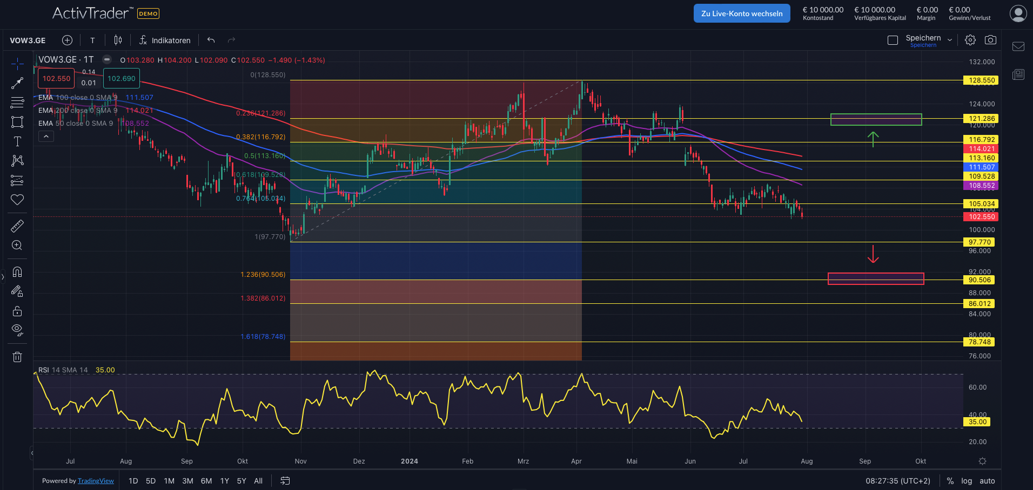Viewport: 1033px width, 490px height.
Task: Add symbol with the plus circle icon
Action: pyautogui.click(x=67, y=40)
